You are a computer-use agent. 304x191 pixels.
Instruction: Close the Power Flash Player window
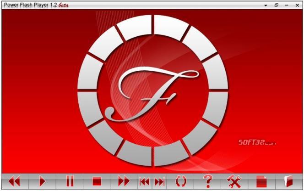pos(297,5)
